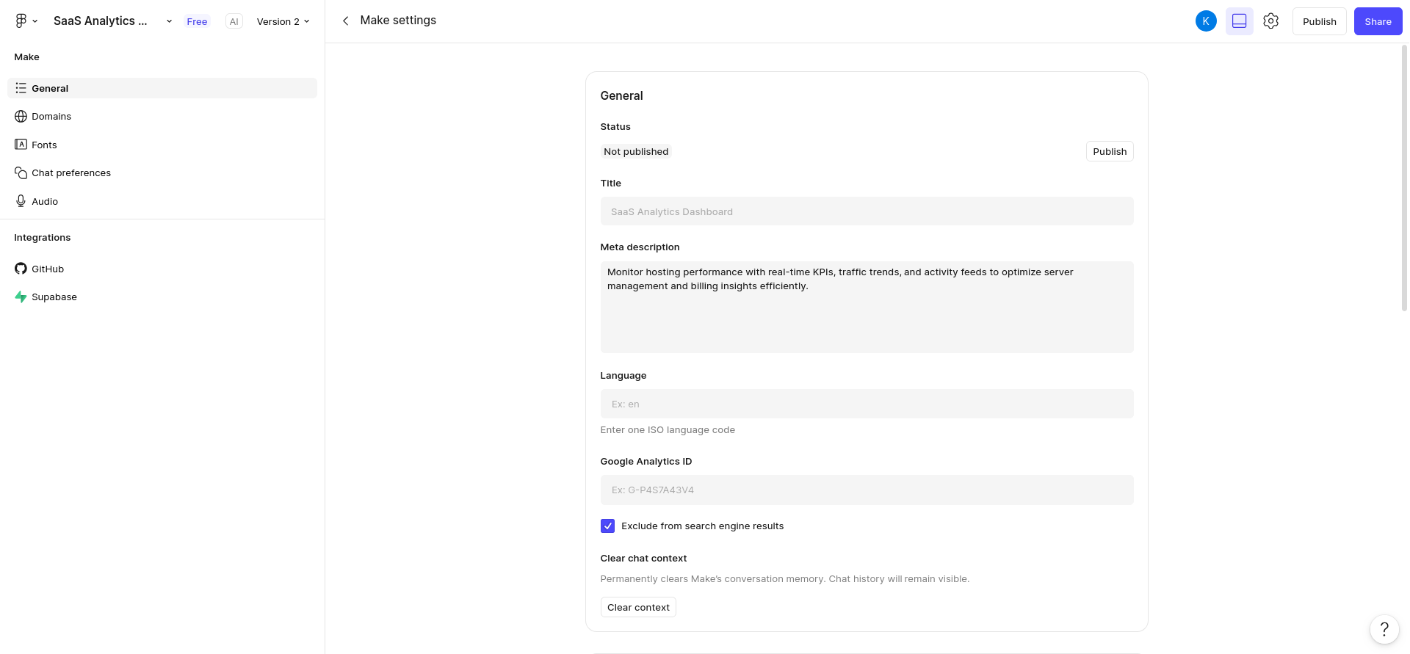Screen dimensions: 1410x654
Task: Click the General list icon in sidebar
Action: click(x=21, y=88)
